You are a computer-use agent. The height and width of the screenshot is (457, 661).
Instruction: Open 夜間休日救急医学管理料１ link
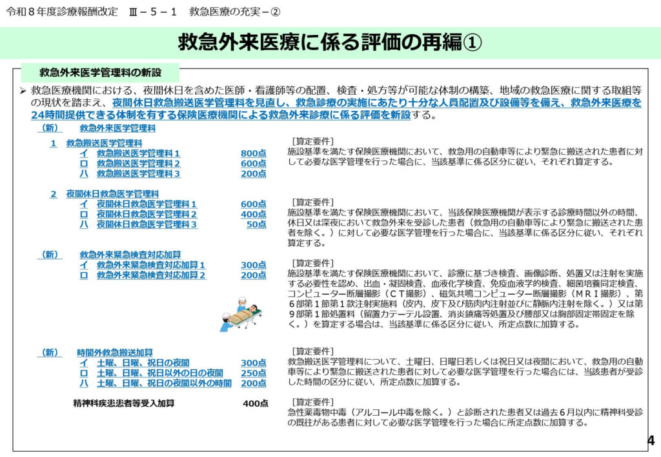tap(147, 204)
